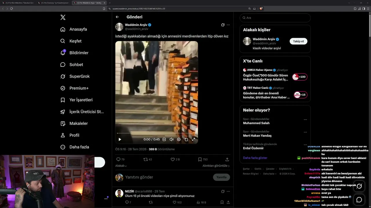Switch to the X'te Domizzy browser tab
Image resolution: width=371 pixels, height=208 pixels.
pos(53,3)
